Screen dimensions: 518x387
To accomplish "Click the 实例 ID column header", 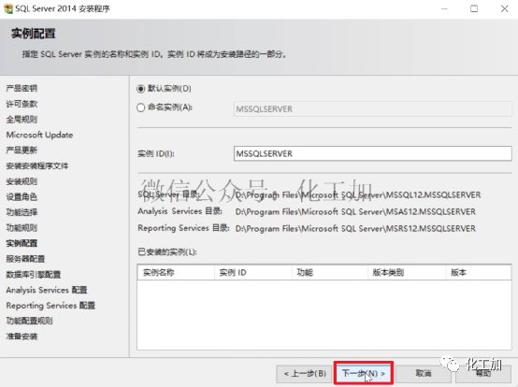I will coord(253,272).
